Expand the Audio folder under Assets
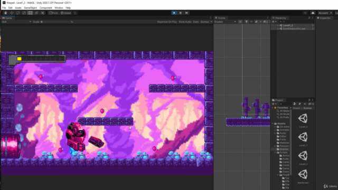This screenshot has height=190, width=338. click(x=275, y=133)
